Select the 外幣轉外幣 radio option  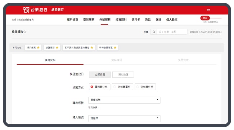145,87
